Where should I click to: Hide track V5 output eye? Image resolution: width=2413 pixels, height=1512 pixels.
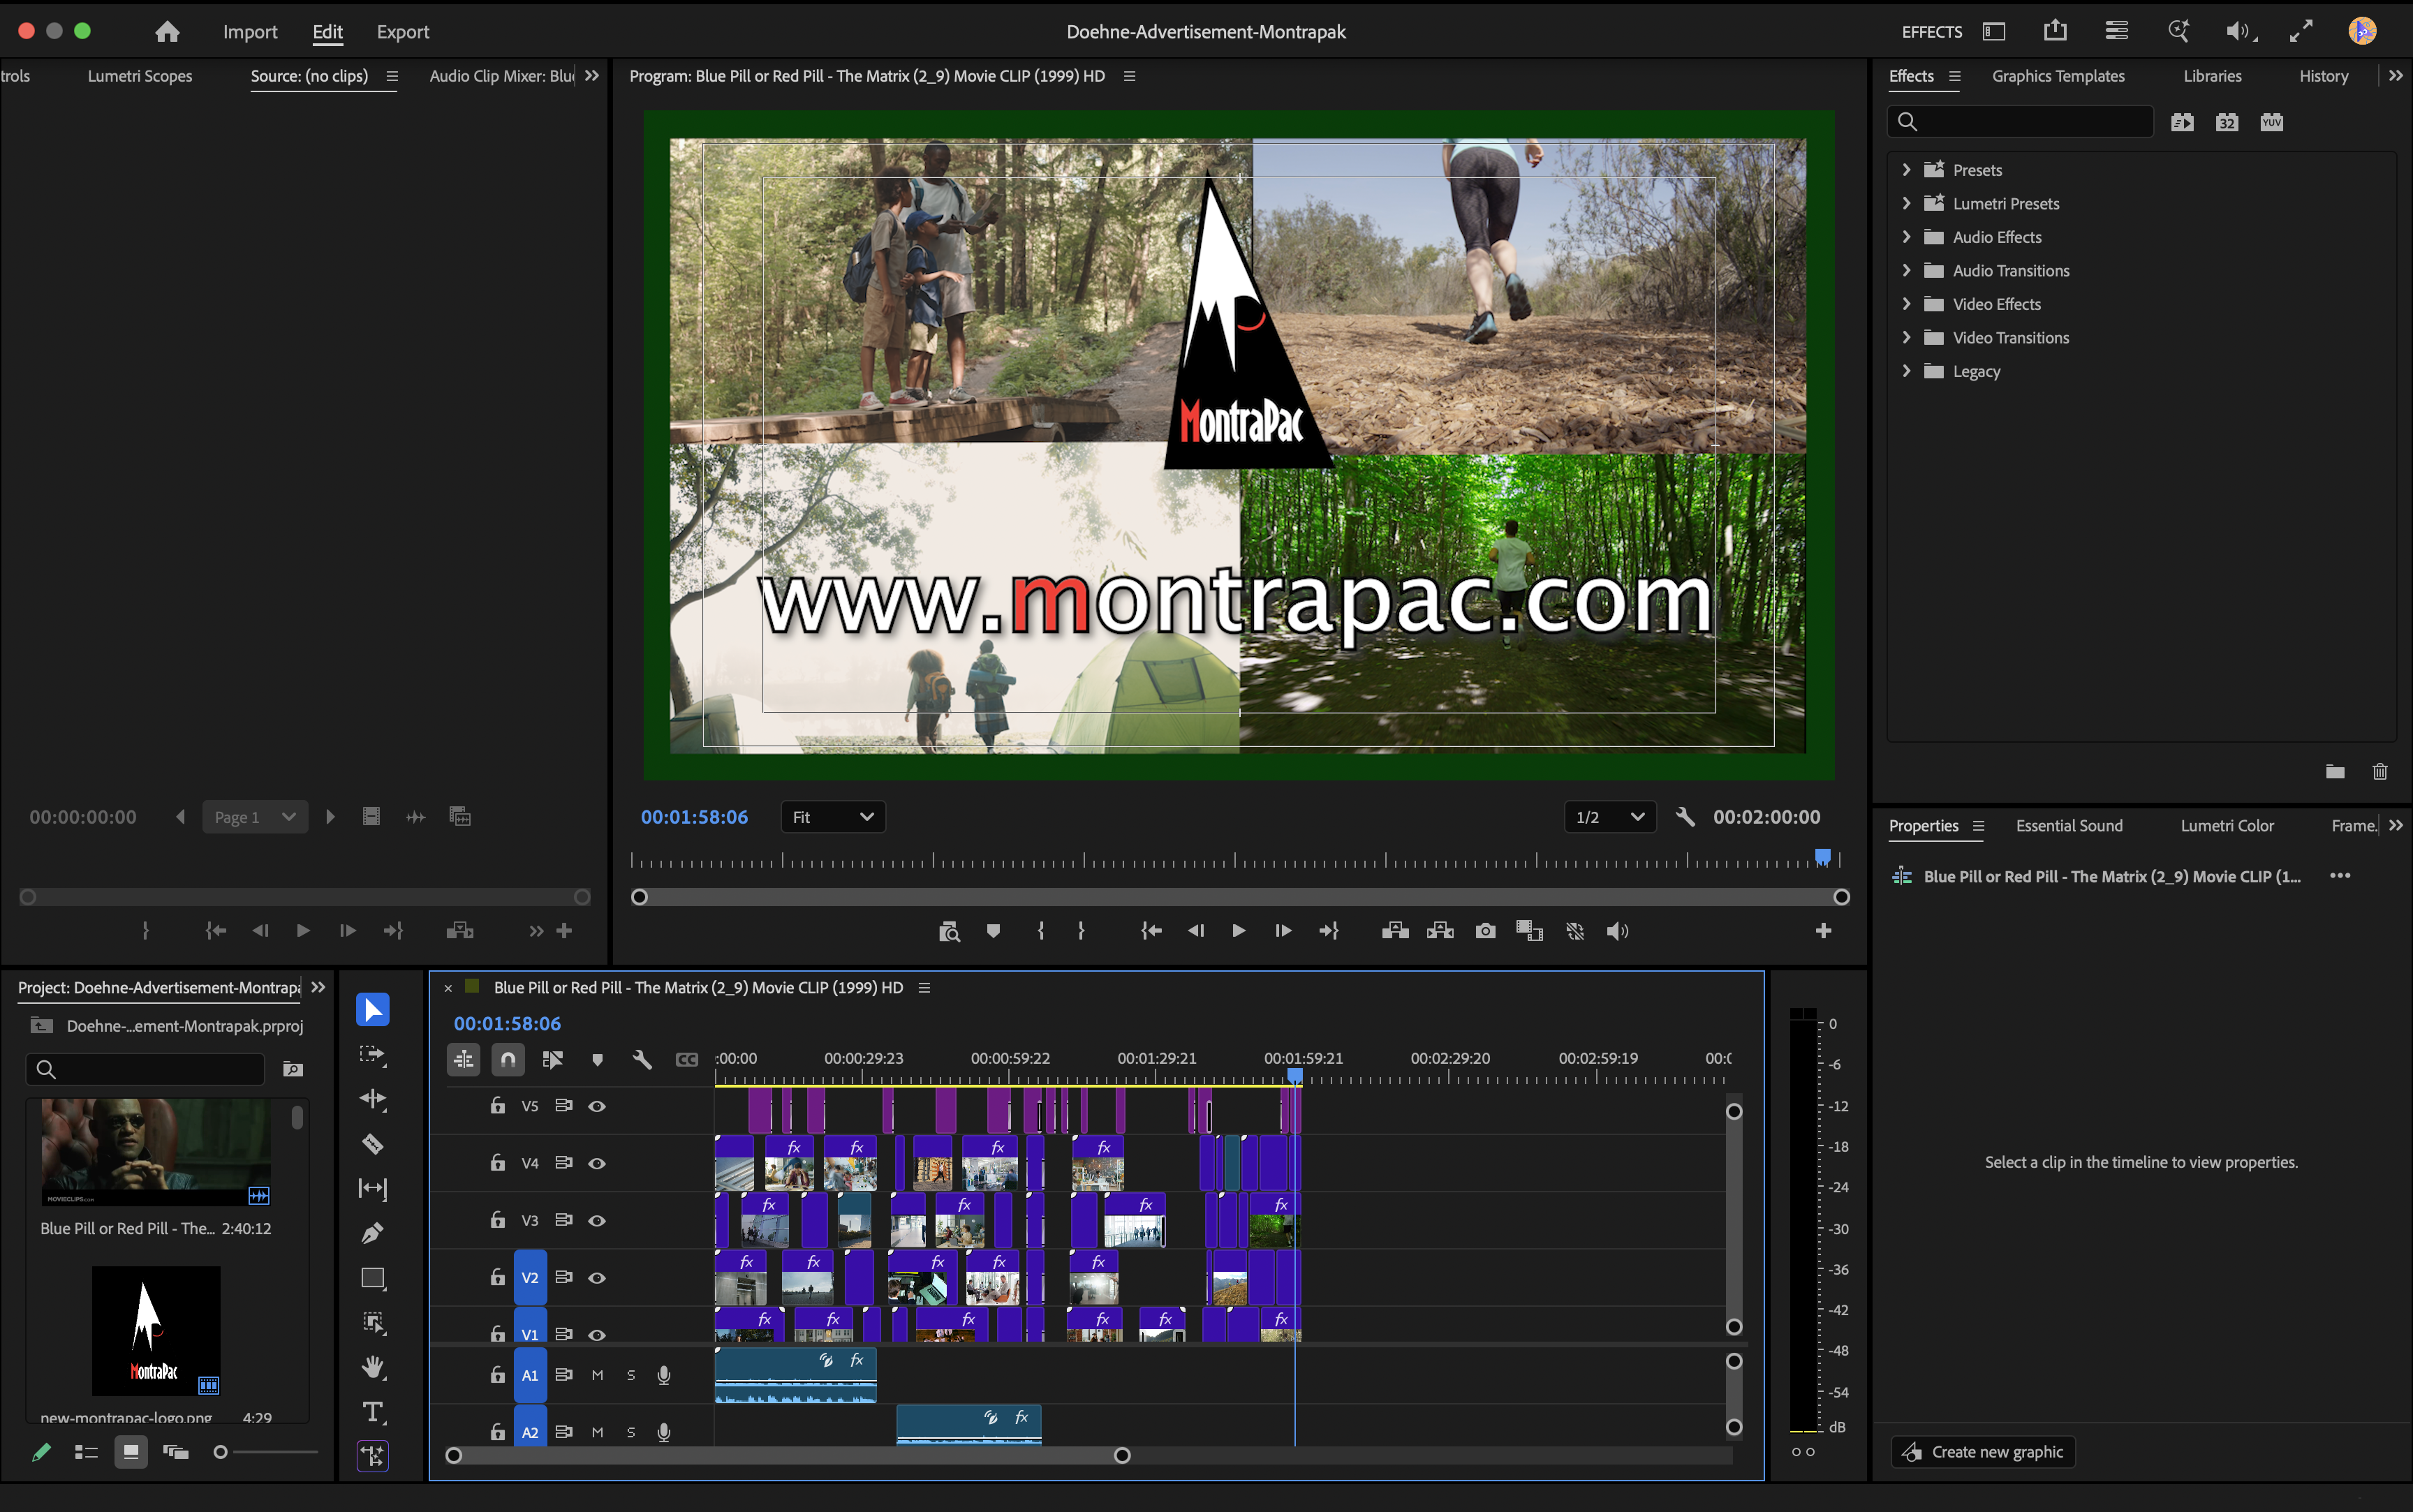597,1106
